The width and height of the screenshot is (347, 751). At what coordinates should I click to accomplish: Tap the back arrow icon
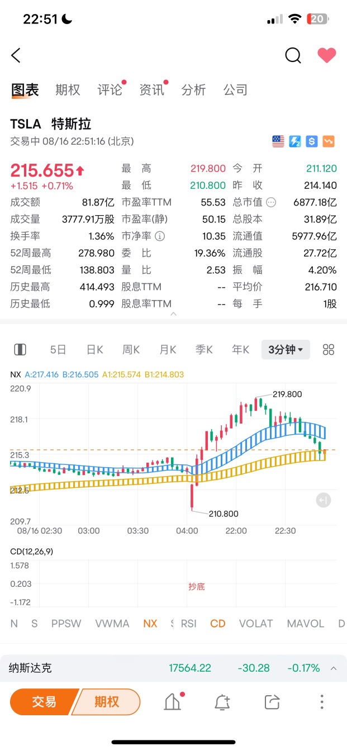point(16,55)
